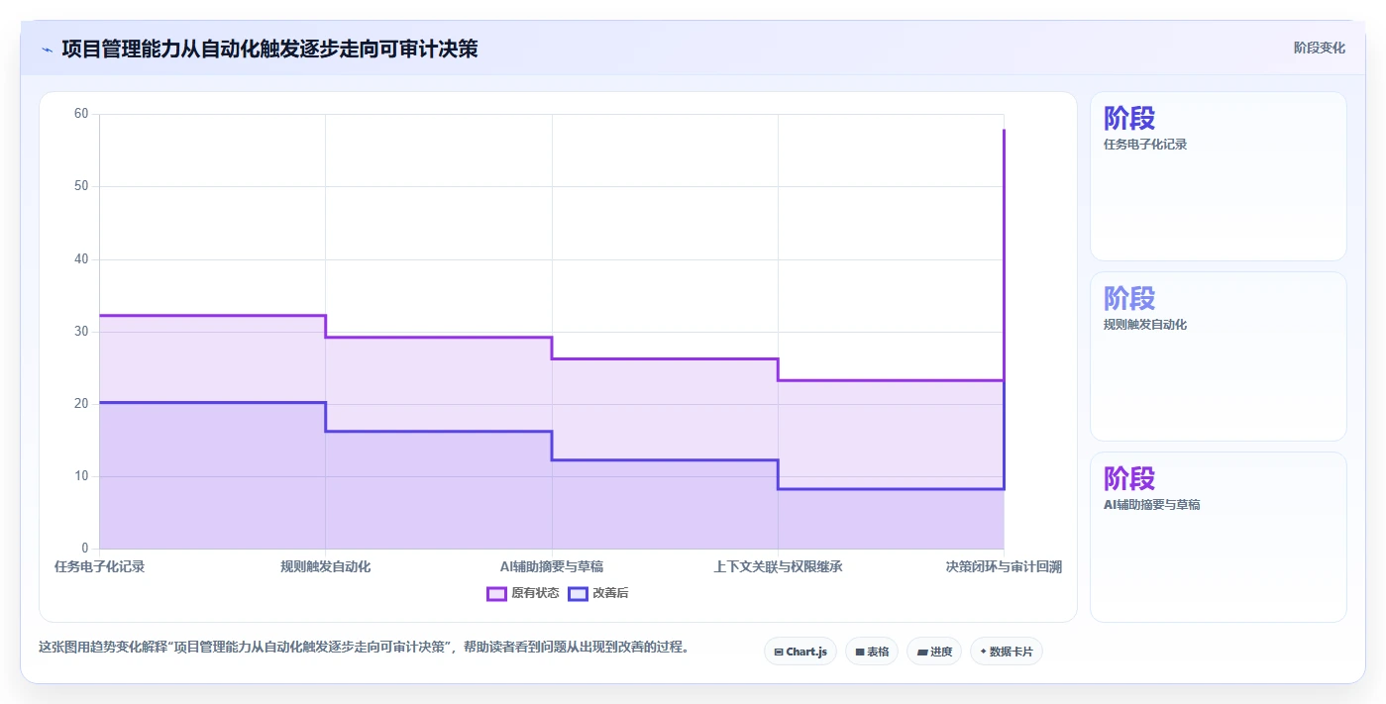The image size is (1386, 704).
Task: Click the description text below the chart
Action: [364, 647]
